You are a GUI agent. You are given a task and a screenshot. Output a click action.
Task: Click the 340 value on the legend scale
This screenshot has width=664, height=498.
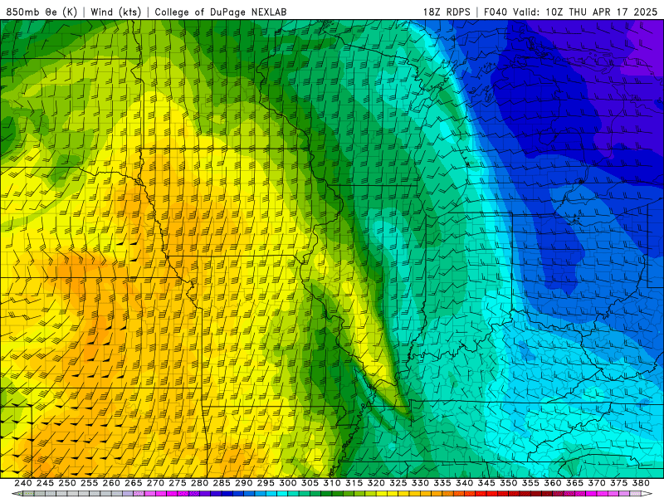[x=464, y=483]
